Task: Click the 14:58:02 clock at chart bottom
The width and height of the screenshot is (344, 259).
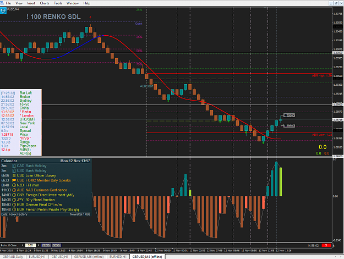Action: click(313, 245)
